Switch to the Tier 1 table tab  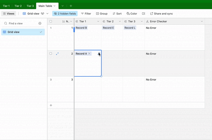(x=6, y=6)
